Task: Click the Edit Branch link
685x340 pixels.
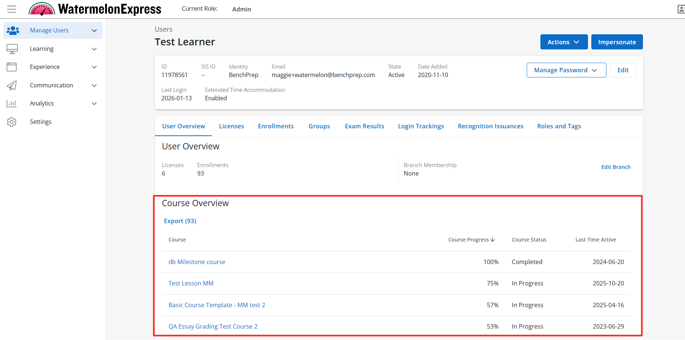Action: click(616, 167)
